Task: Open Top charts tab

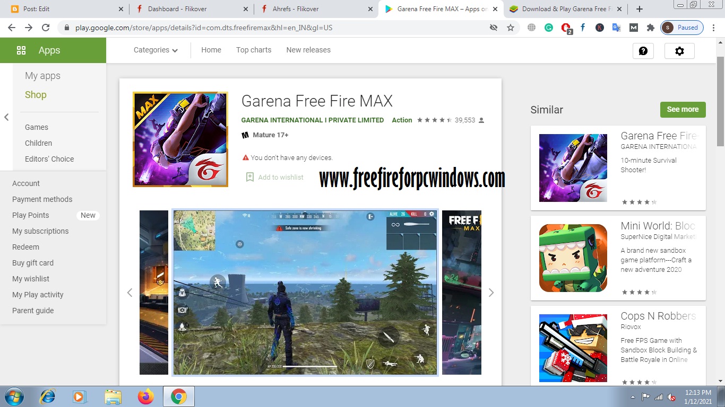Action: [254, 50]
